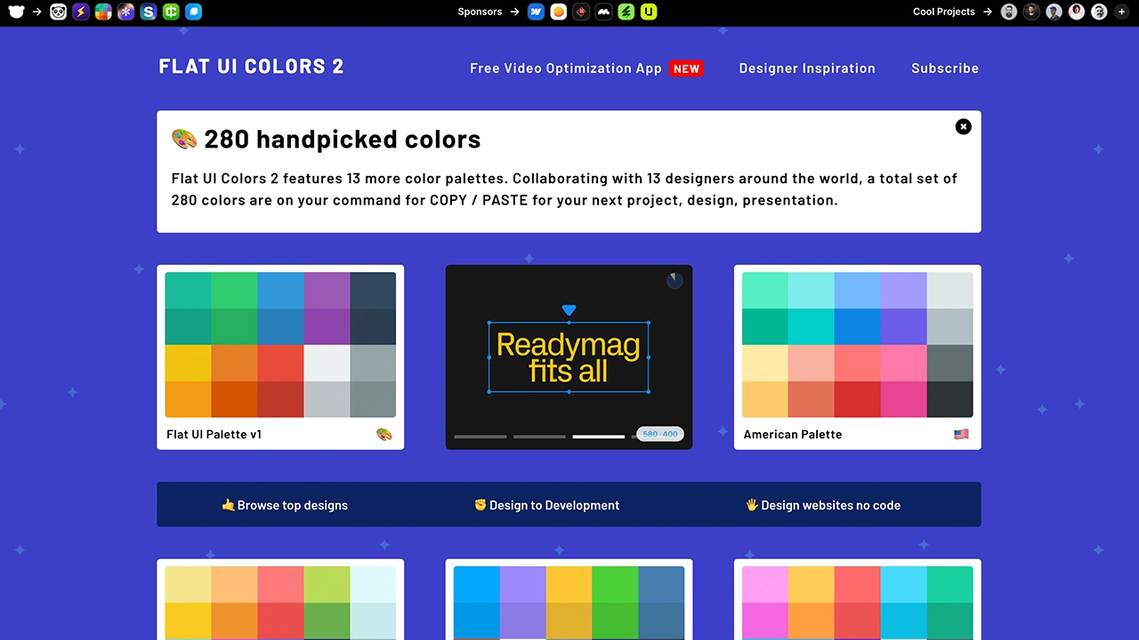Open the panda face app icon
Viewport: 1139px width, 640px height.
58,12
